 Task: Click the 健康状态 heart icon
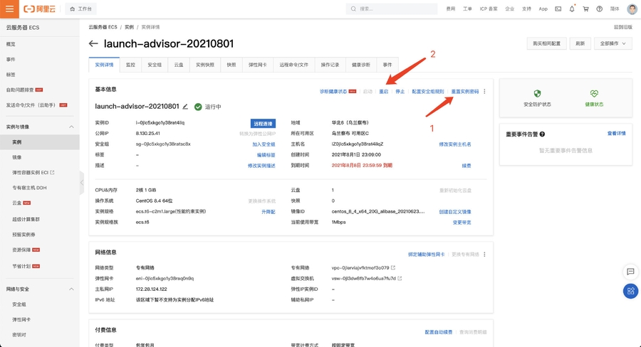[594, 94]
